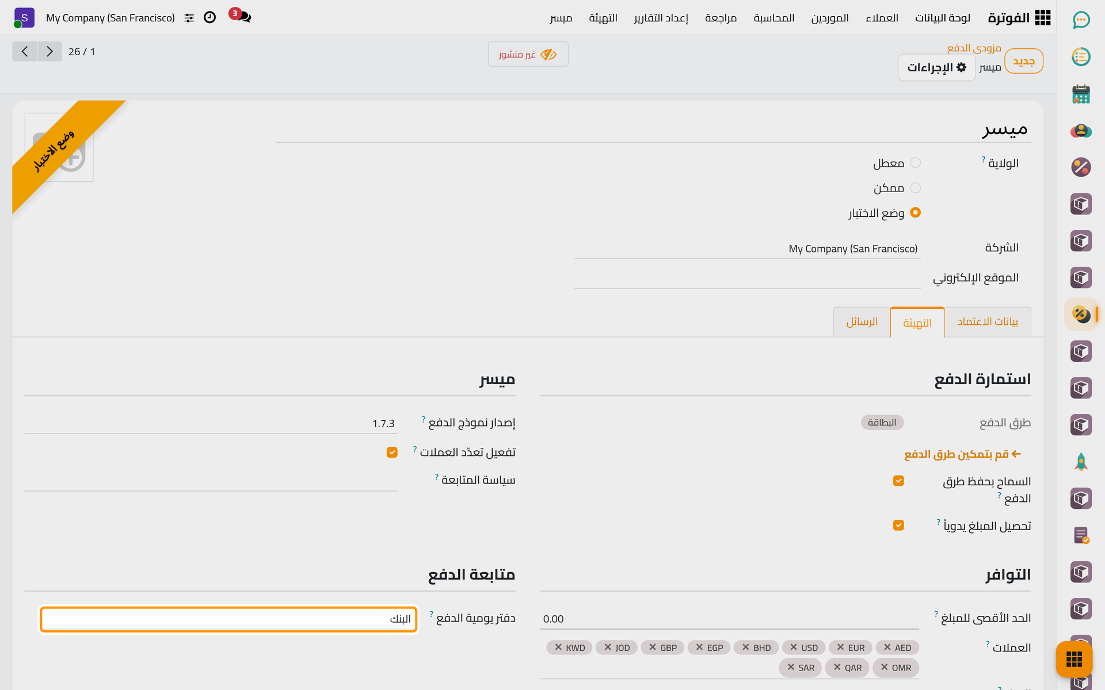Click the الحد الأقصى للمبلغ amount field
1105x690 pixels.
click(729, 619)
